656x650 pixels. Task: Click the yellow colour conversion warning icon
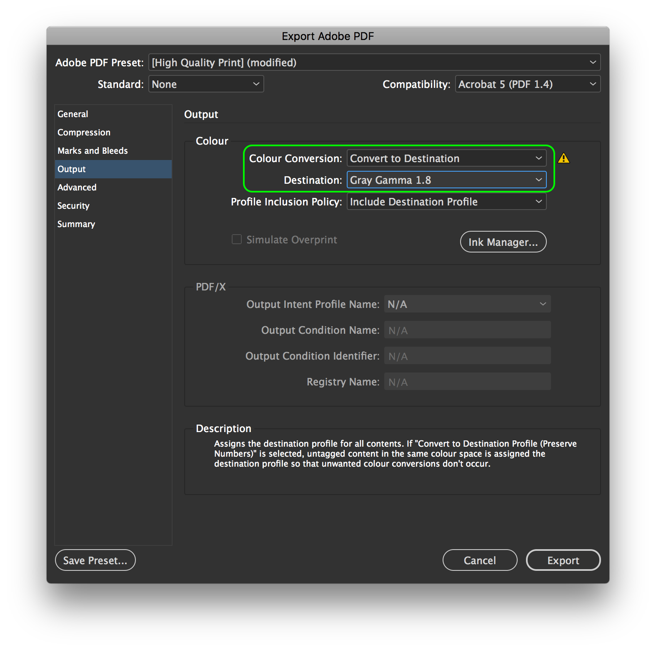point(563,158)
